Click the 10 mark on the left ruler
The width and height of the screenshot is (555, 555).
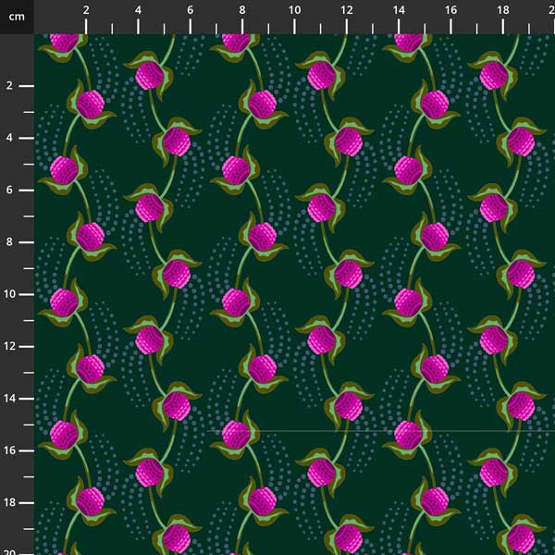pos(9,294)
